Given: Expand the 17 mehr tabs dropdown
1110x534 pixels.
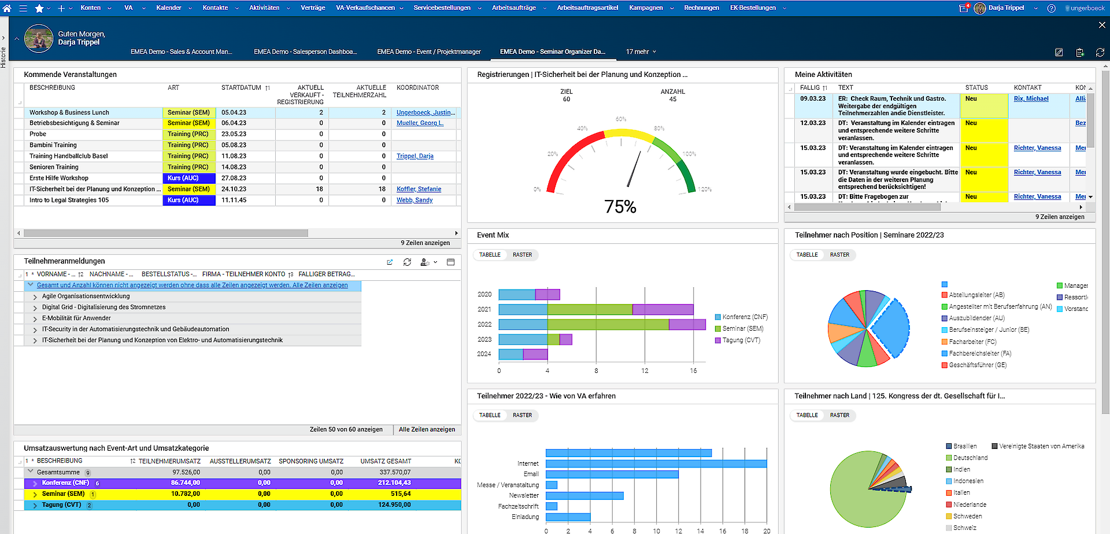Looking at the screenshot, I should coord(641,52).
